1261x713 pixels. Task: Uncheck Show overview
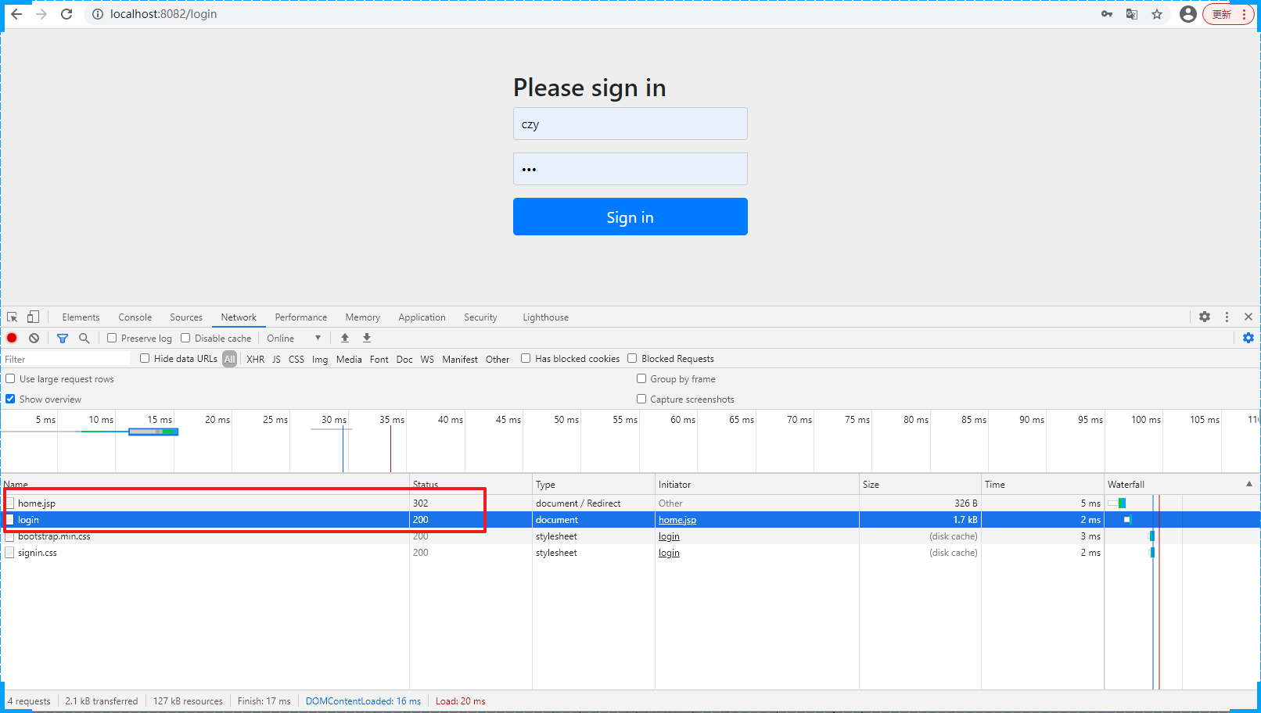click(x=10, y=399)
